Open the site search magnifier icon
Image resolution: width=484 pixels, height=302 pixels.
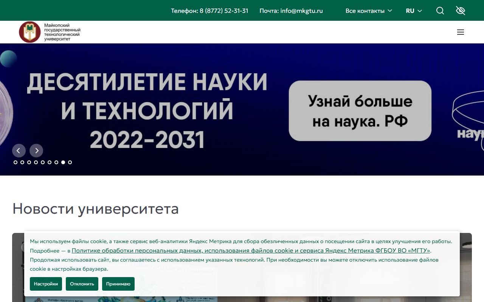440,11
